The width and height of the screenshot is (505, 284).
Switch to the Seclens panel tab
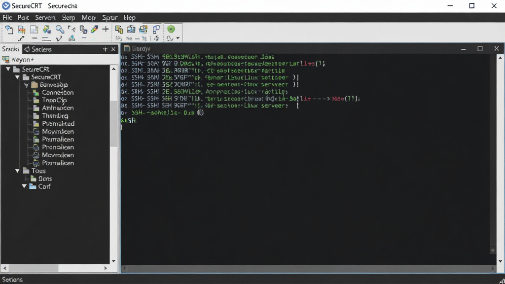[38, 49]
